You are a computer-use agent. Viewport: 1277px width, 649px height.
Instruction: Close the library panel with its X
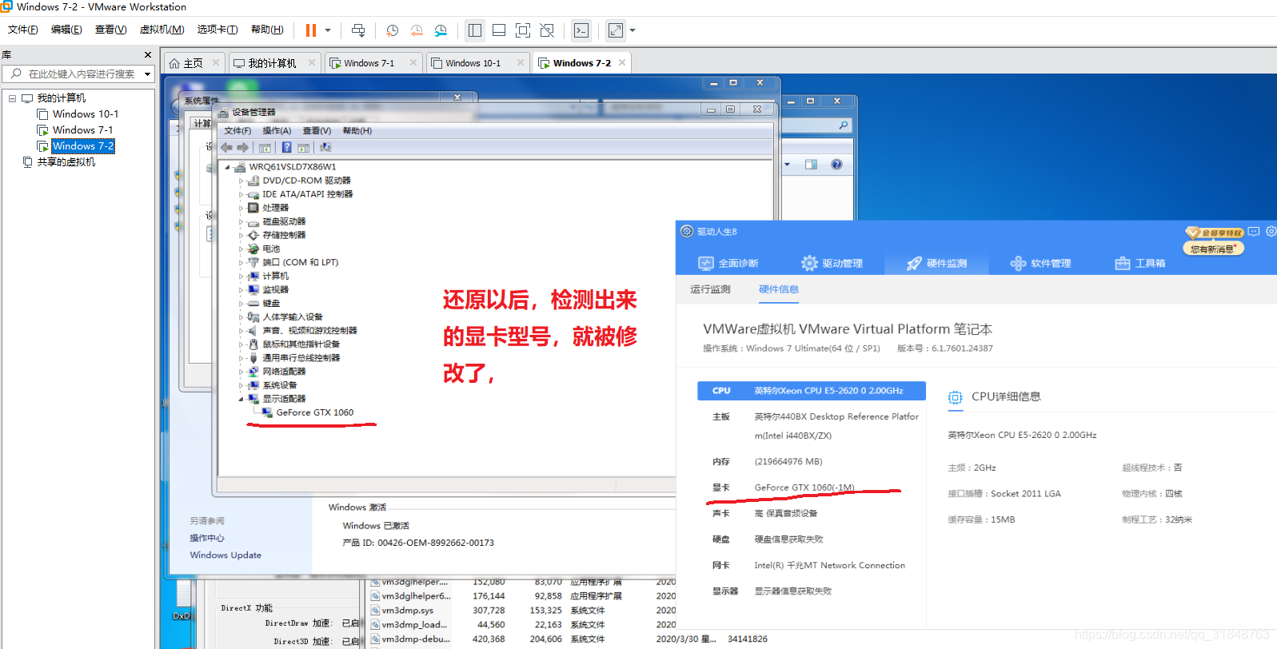[148, 55]
